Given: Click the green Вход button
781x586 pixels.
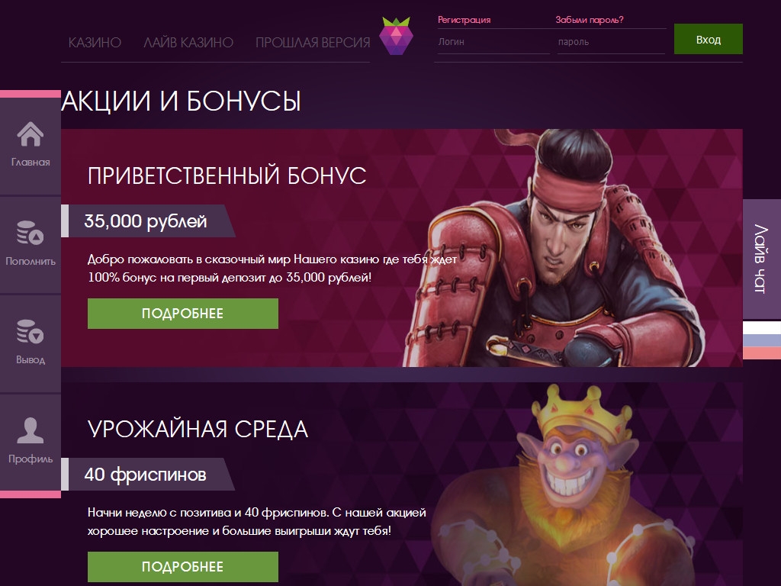Looking at the screenshot, I should [x=709, y=39].
